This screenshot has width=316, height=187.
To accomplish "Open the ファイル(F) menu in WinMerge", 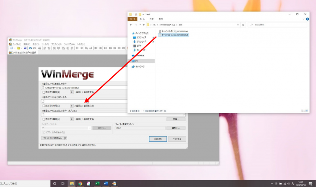I will coord(17,44).
